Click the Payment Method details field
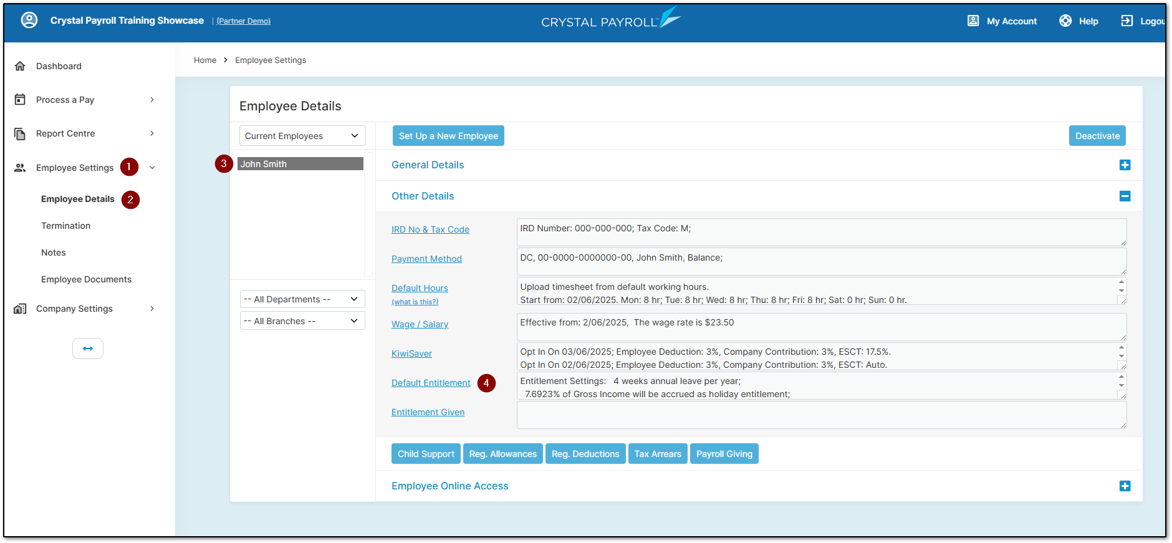This screenshot has height=543, width=1172. point(822,261)
